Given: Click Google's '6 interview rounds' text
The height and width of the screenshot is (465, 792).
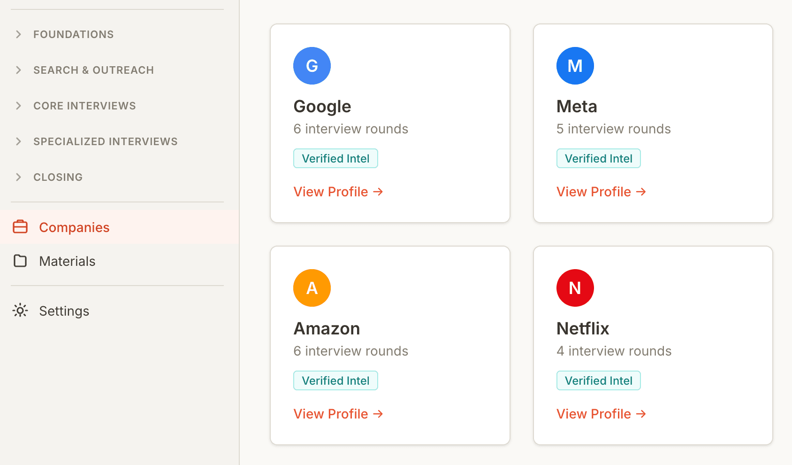Looking at the screenshot, I should tap(351, 129).
